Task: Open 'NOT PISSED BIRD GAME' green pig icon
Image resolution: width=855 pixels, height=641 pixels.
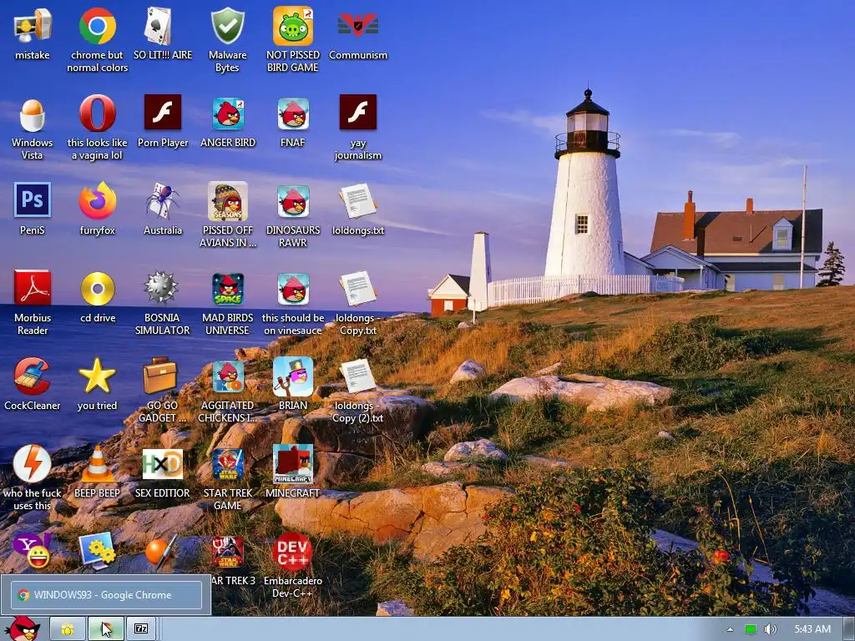Action: tap(293, 26)
